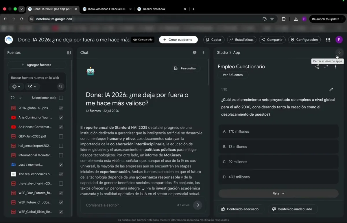Click Ver 8 fuentes chip

(x=233, y=75)
